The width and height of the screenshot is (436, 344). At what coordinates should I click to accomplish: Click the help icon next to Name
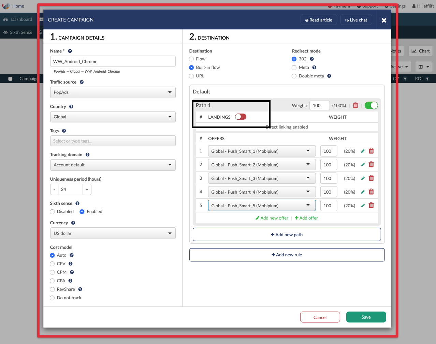pyautogui.click(x=70, y=51)
